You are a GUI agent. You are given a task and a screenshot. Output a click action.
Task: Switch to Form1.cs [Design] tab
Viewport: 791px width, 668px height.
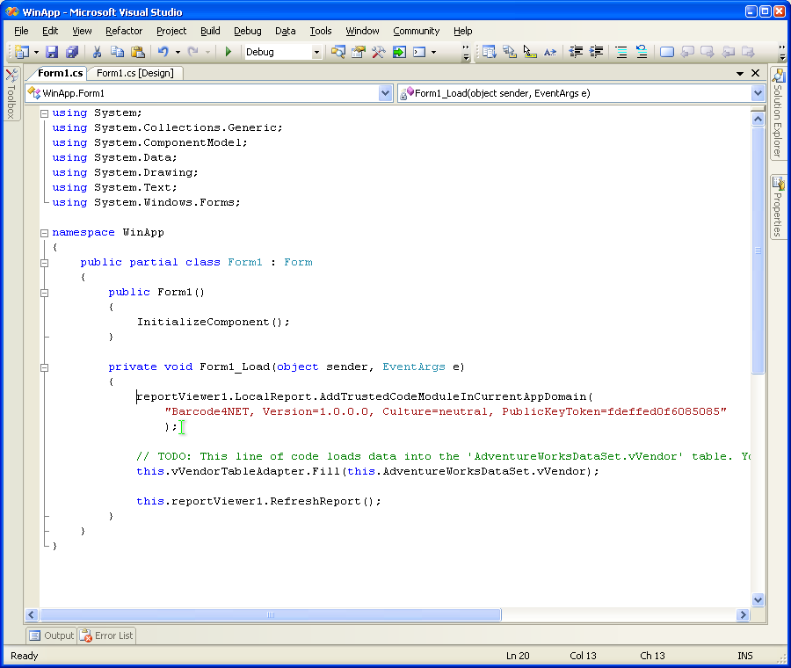pos(134,74)
